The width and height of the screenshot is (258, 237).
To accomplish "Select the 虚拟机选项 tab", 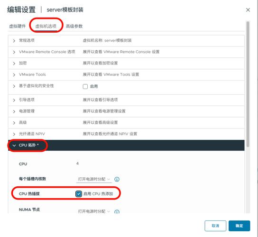I will [46, 26].
